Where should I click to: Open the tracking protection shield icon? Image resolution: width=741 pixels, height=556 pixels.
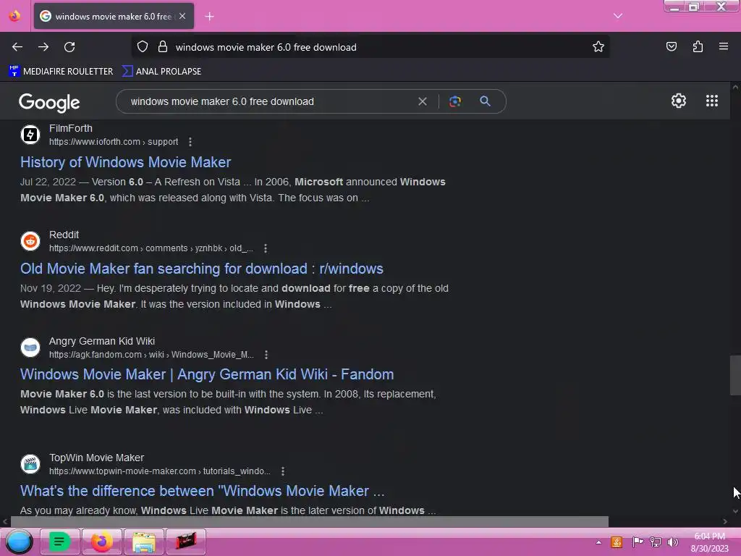pos(143,47)
